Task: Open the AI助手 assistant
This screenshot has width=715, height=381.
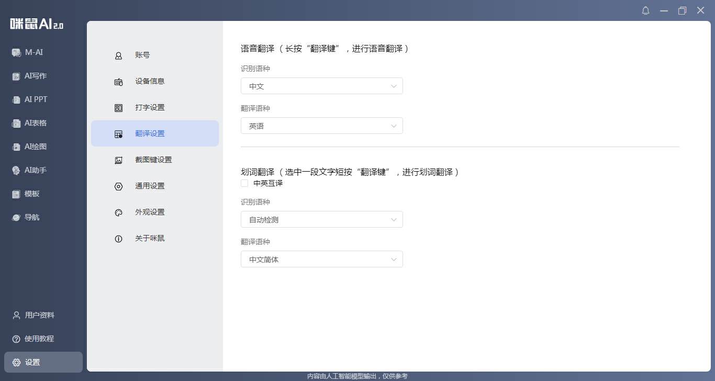Action: (35, 170)
